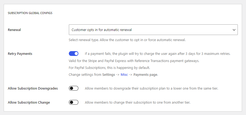
Task: Disable the Retry Payments toggle
Action: (x=74, y=54)
